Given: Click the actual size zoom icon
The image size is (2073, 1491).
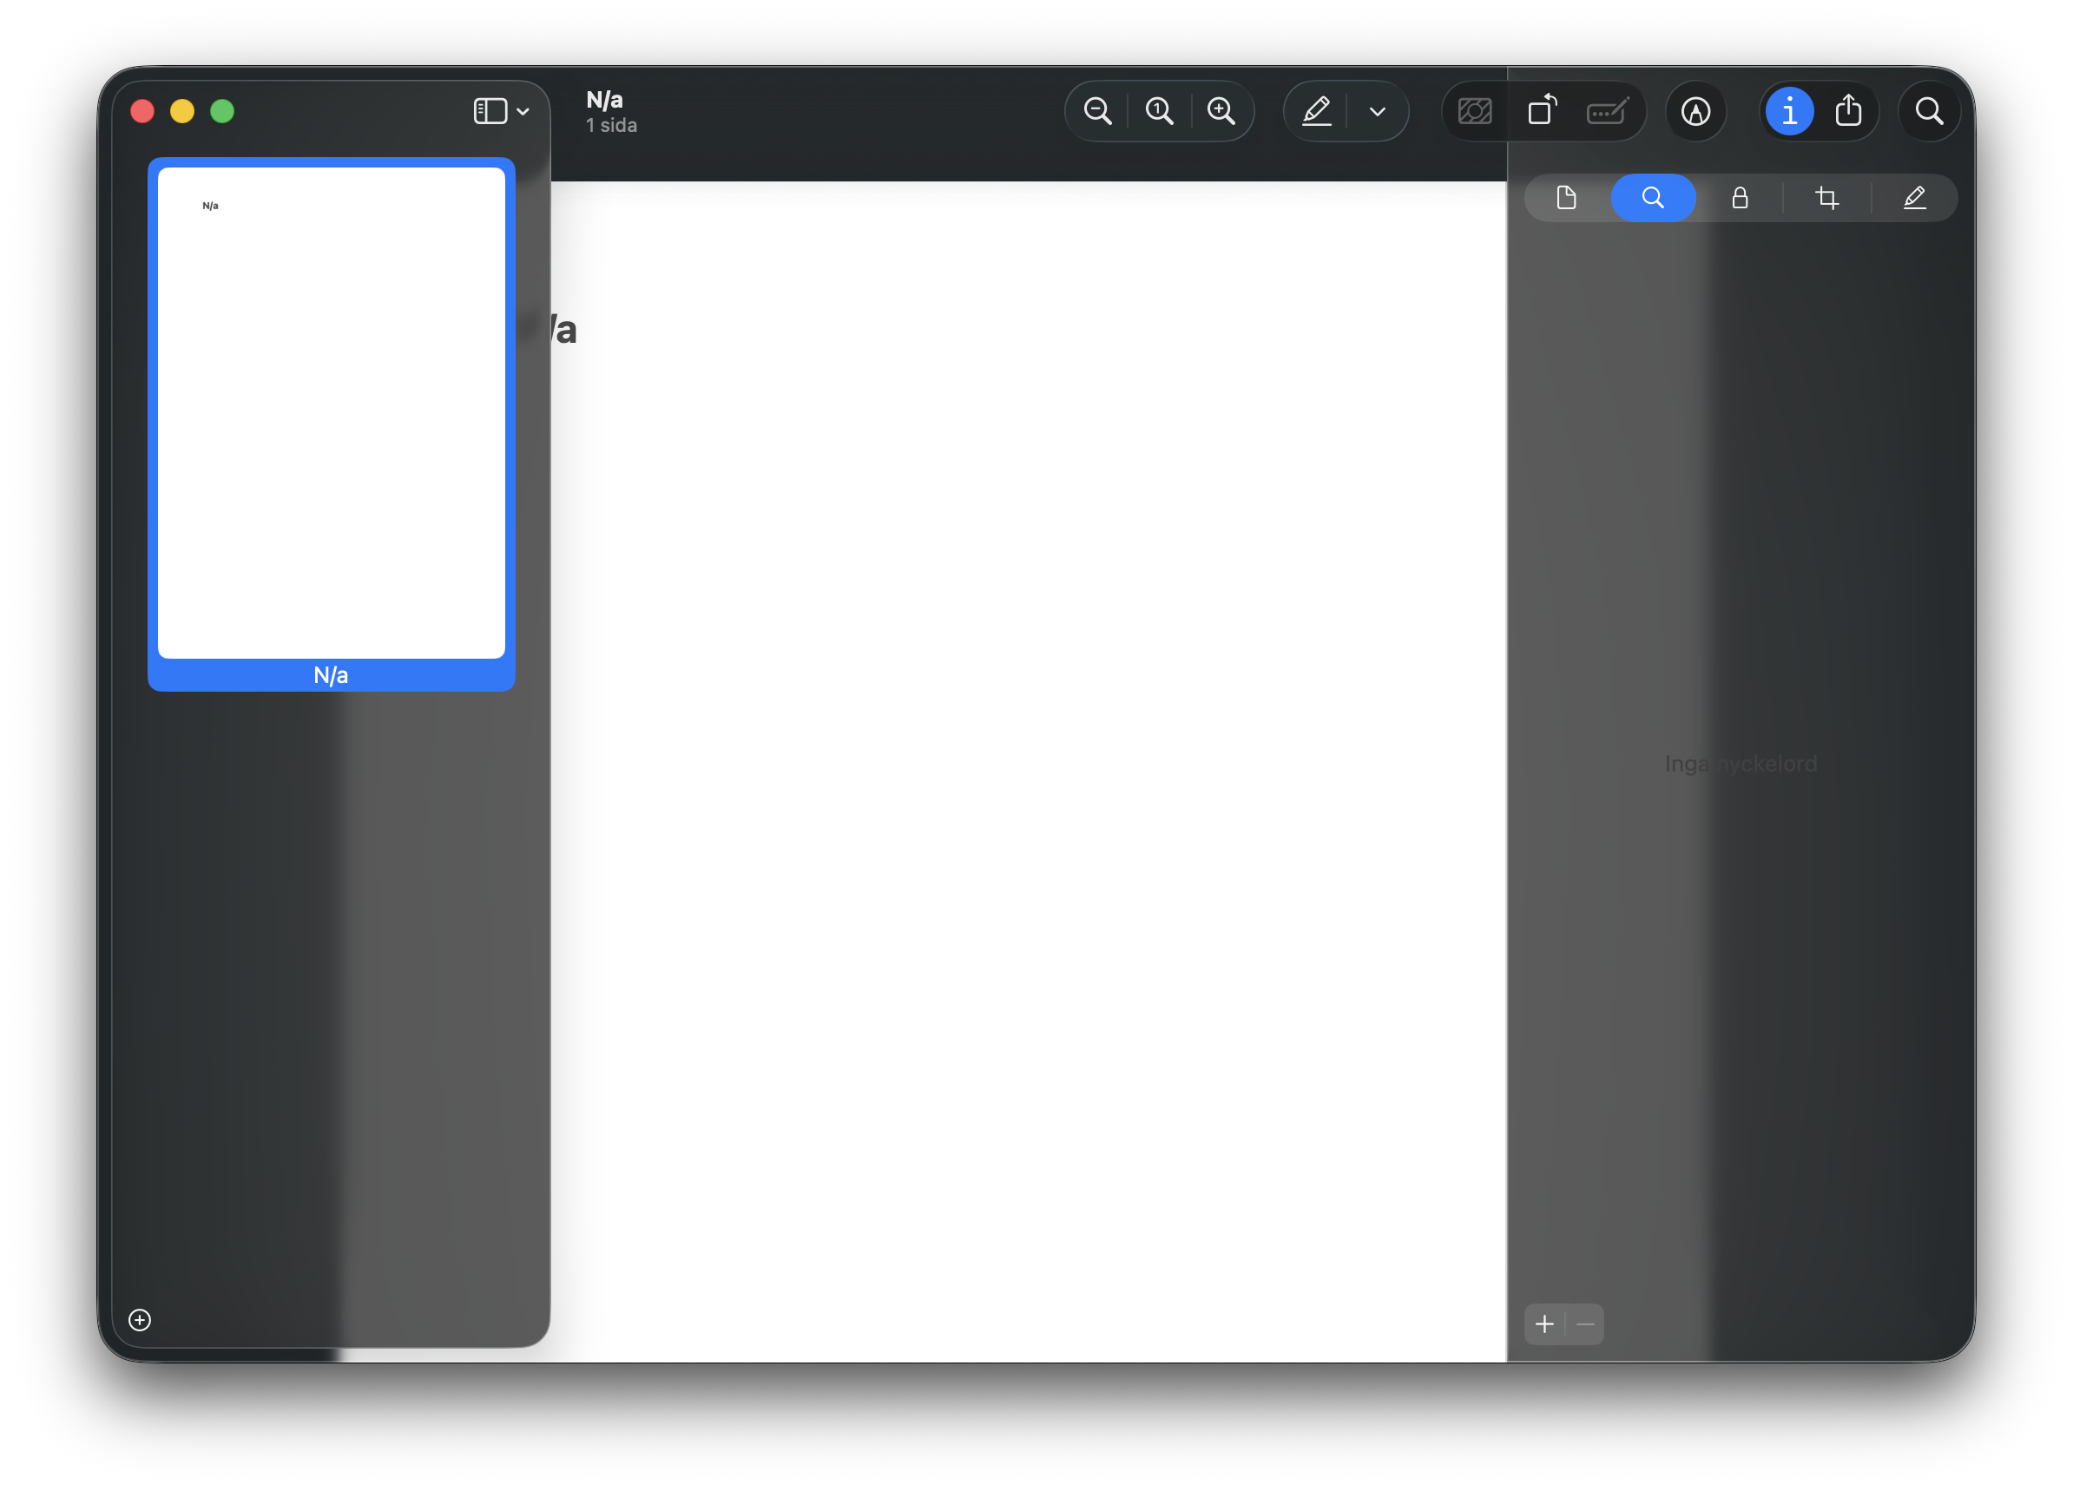Looking at the screenshot, I should pyautogui.click(x=1159, y=111).
